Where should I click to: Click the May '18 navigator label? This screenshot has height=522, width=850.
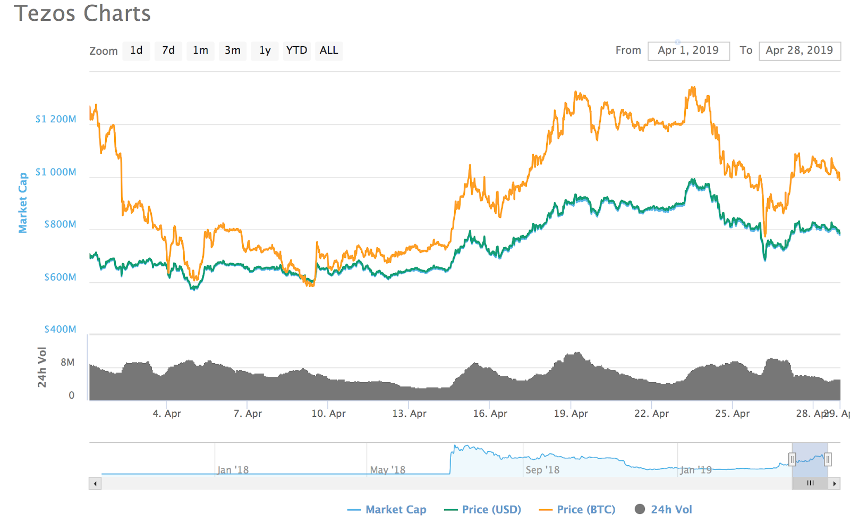(387, 470)
